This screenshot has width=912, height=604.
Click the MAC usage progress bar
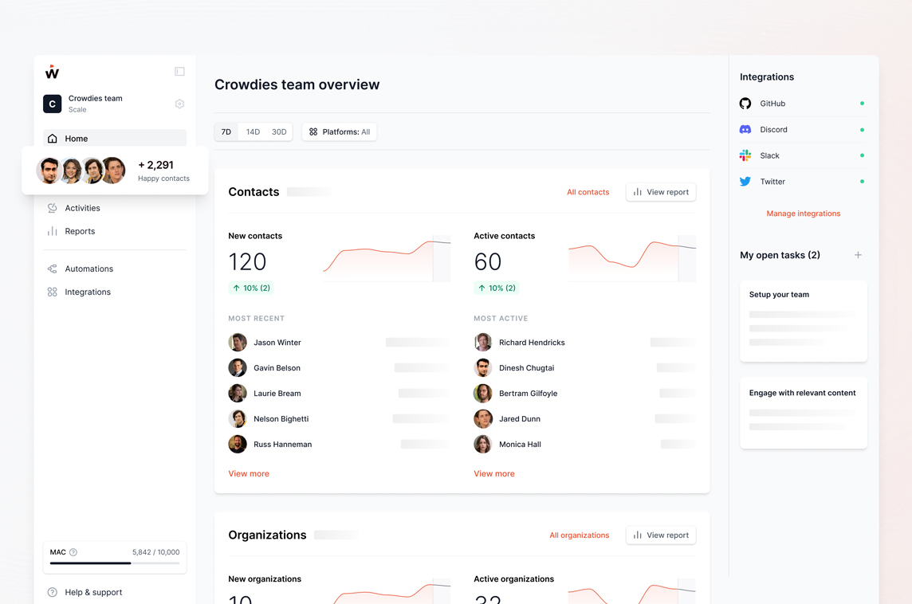pos(115,563)
